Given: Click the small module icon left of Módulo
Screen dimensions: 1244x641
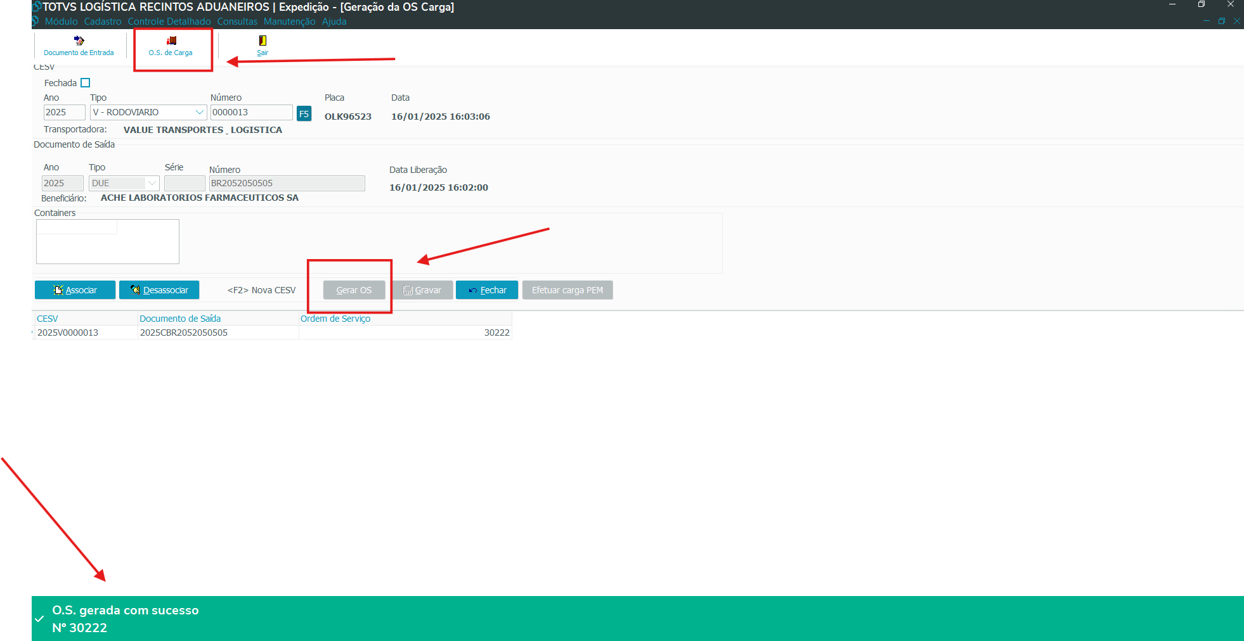Looking at the screenshot, I should [x=36, y=22].
